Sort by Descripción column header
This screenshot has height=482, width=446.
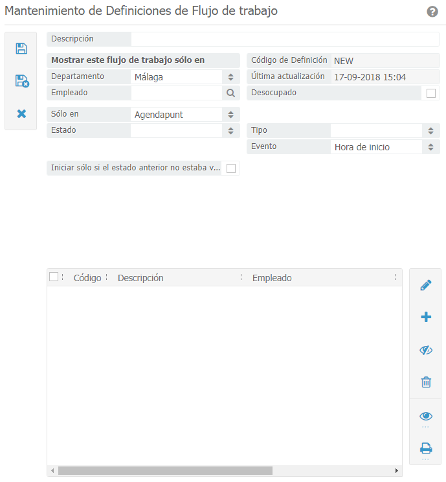pos(140,278)
